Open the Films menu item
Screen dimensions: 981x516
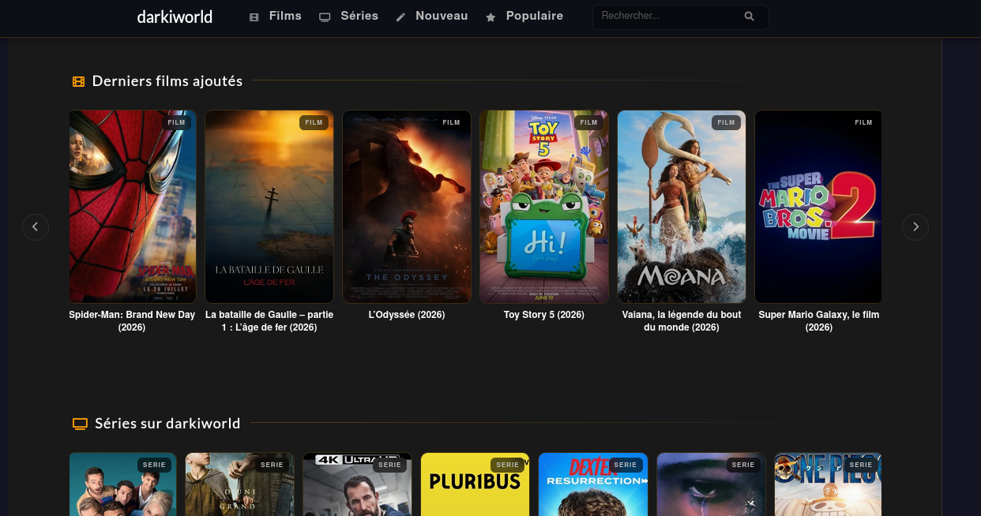coord(285,16)
